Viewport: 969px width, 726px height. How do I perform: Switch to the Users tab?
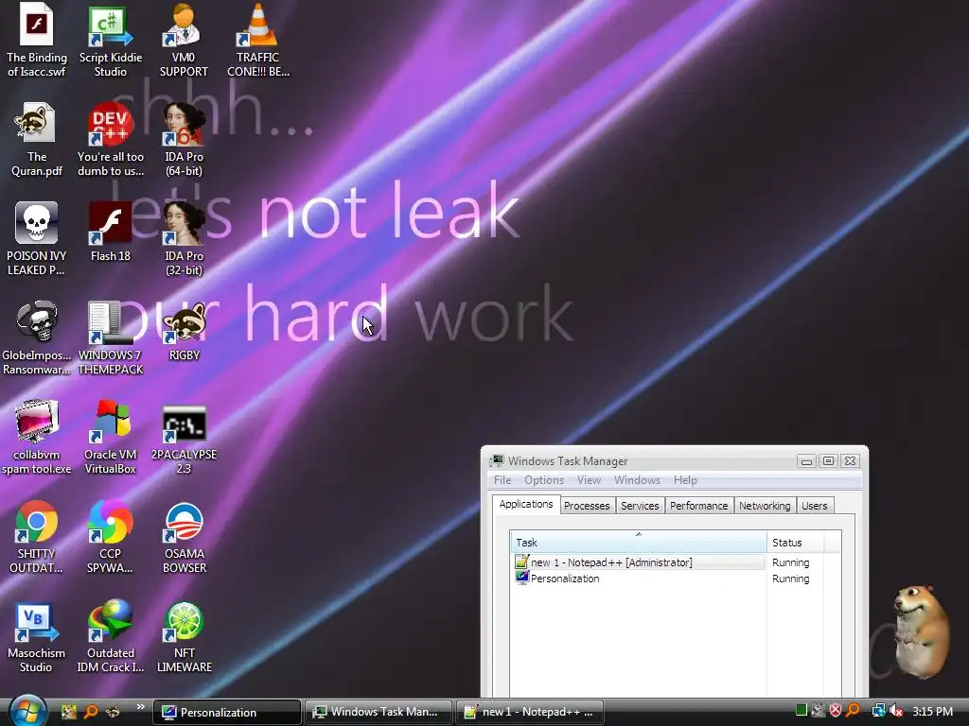click(x=815, y=506)
